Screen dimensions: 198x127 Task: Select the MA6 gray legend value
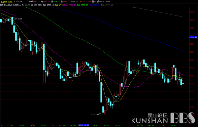point(107,5)
